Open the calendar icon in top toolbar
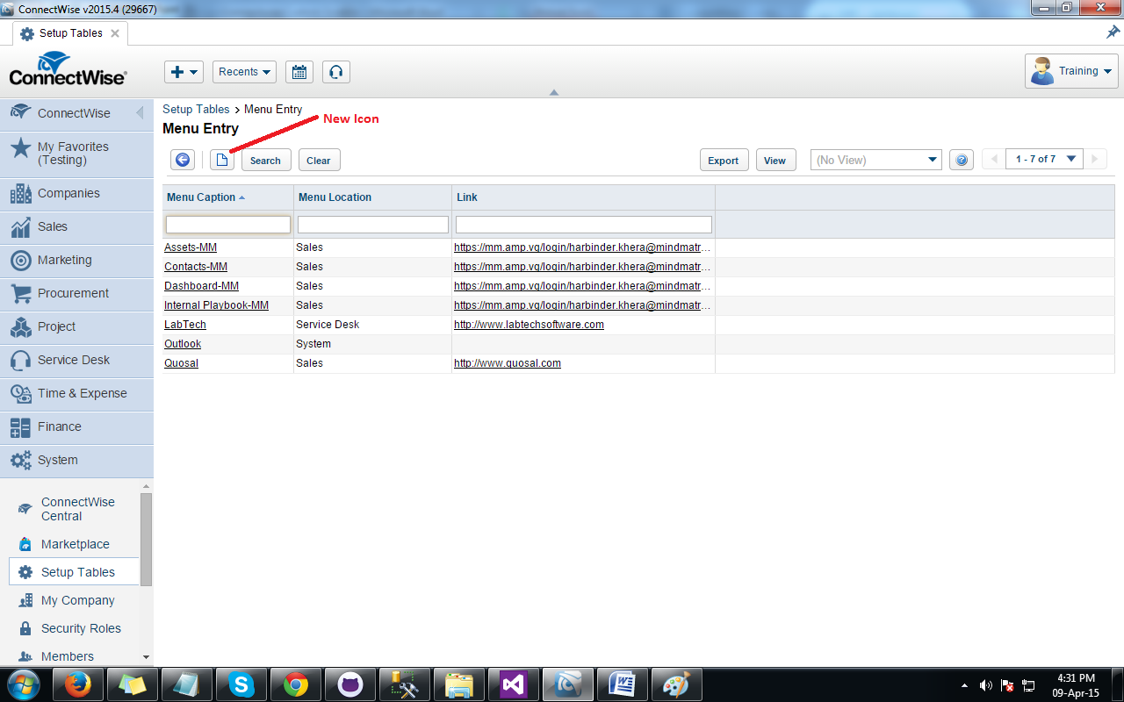This screenshot has width=1124, height=702. (x=299, y=72)
